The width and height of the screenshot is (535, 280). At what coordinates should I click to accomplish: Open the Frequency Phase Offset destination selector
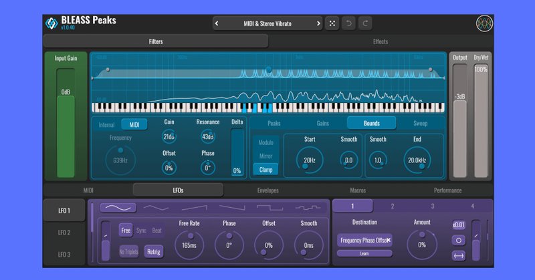(x=364, y=240)
